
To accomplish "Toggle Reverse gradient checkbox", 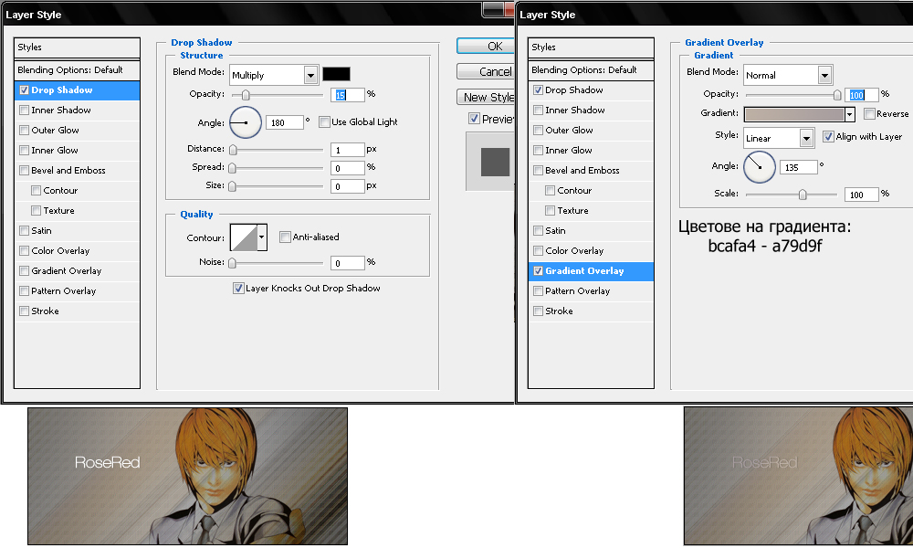I will (869, 113).
